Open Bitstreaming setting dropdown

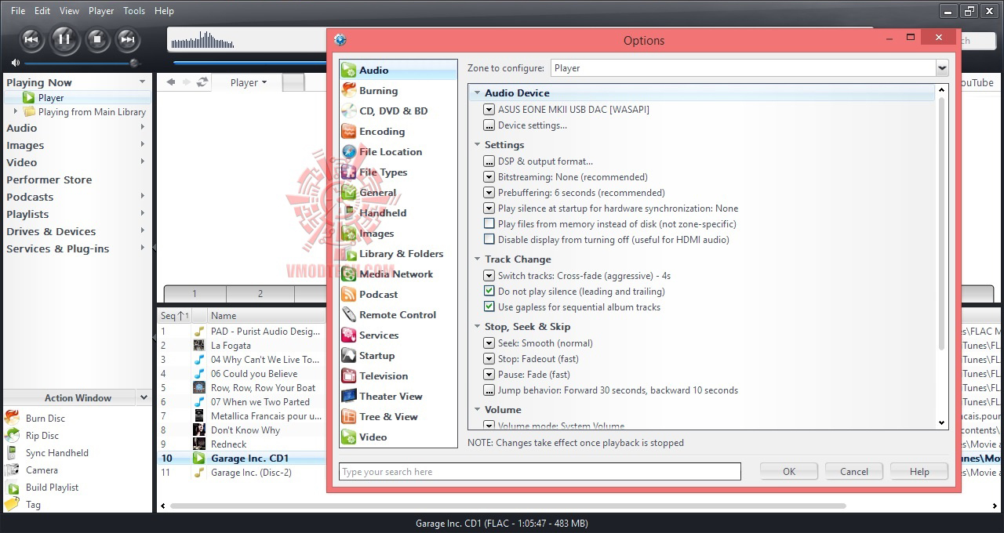point(489,176)
